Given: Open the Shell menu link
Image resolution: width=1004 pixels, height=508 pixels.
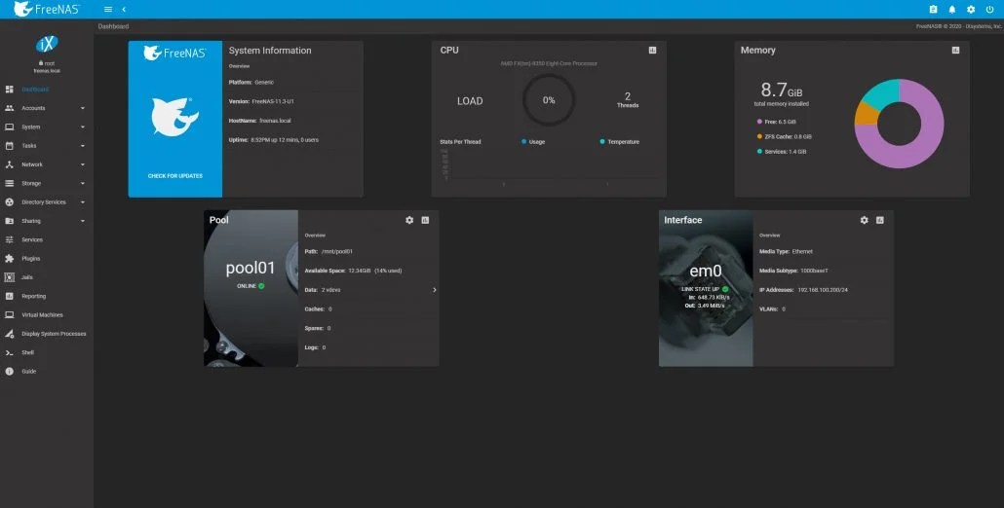Looking at the screenshot, I should point(47,352).
